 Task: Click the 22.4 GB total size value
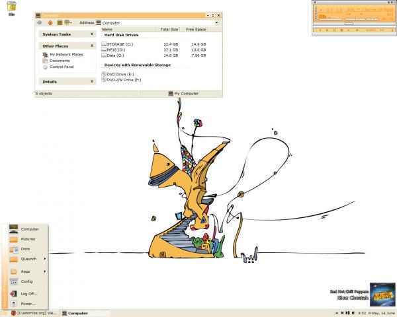pos(171,44)
